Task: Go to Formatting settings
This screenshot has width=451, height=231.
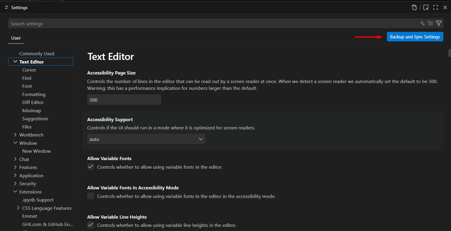Action: 34,94
